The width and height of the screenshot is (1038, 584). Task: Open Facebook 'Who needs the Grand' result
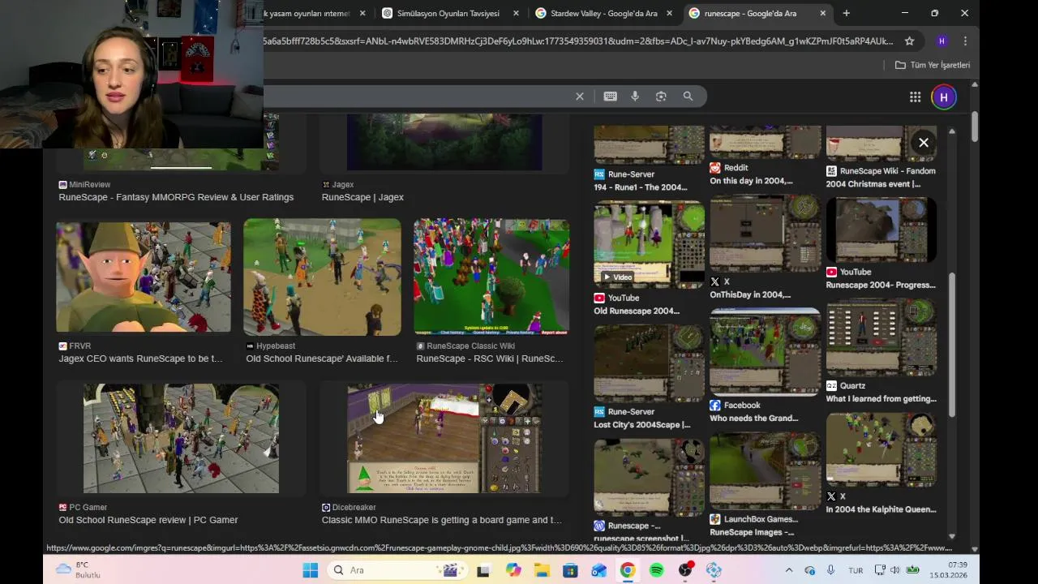point(754,418)
